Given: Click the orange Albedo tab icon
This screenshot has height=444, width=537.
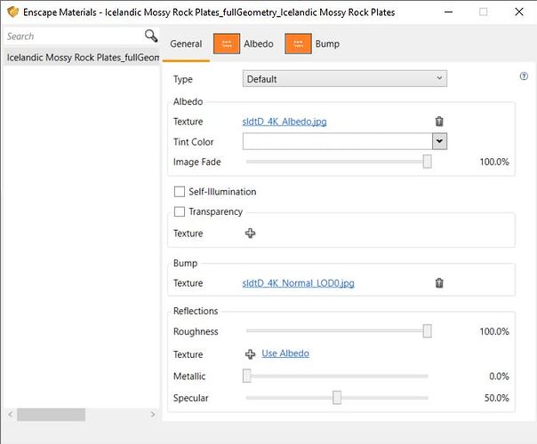Looking at the screenshot, I should point(227,44).
